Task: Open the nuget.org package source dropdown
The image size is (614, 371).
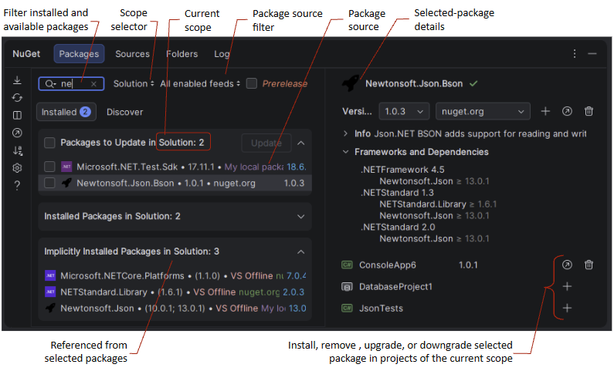Action: pos(483,111)
